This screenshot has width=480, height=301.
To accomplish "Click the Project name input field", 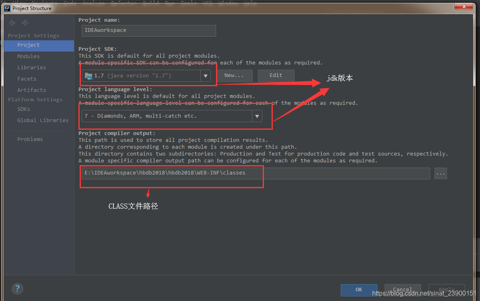I will pos(149,31).
